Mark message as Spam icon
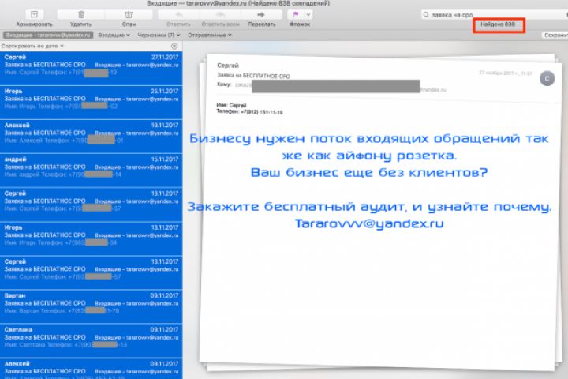Viewport: 568px width, 379px height. 129,14
